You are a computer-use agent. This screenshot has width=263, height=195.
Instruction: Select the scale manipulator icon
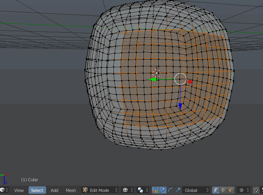[178, 190]
